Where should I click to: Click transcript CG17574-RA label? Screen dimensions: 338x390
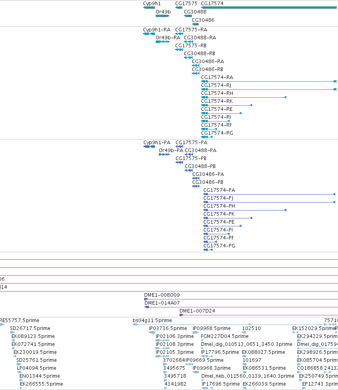[x=217, y=77]
